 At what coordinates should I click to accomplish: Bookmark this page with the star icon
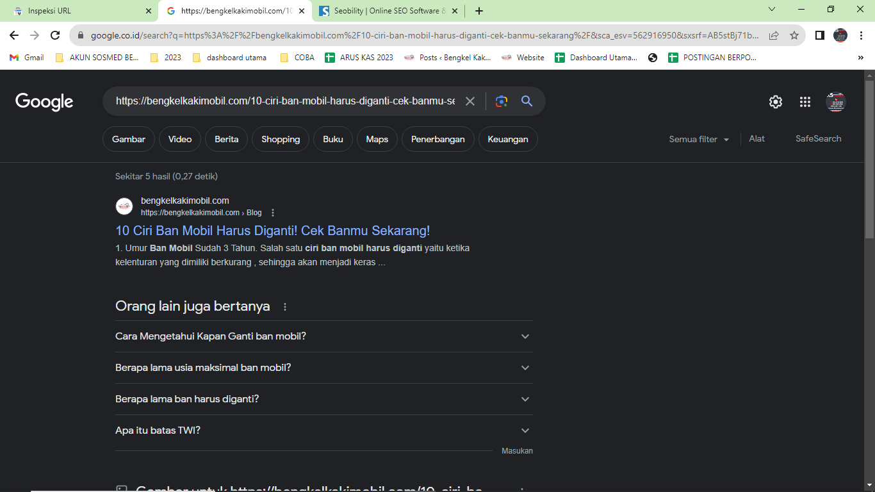(794, 35)
